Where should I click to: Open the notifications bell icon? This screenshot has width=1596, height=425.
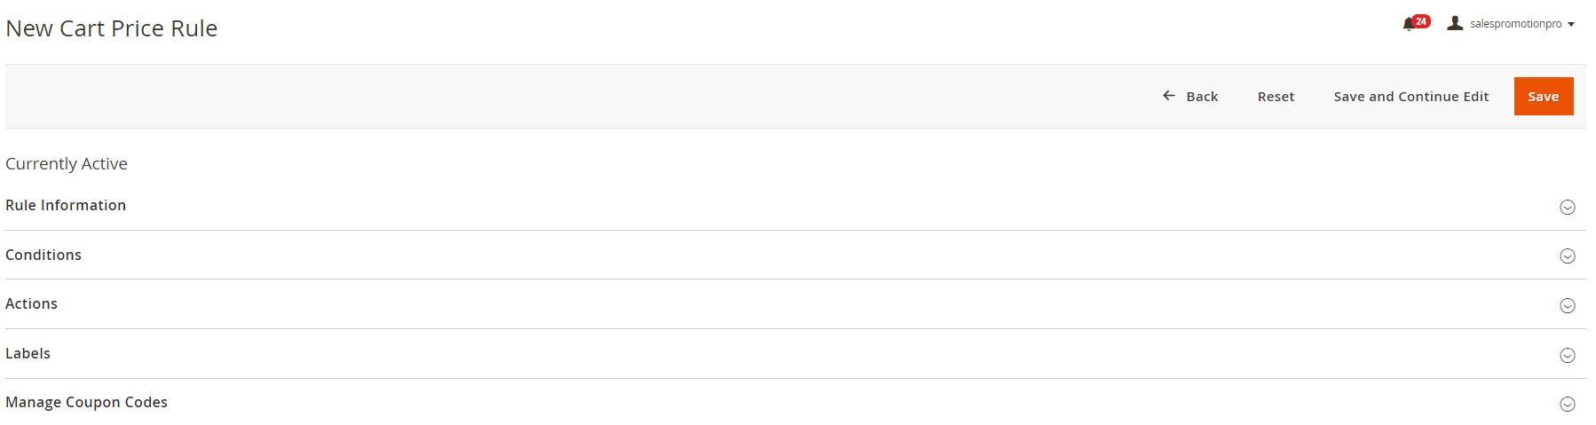[1408, 25]
